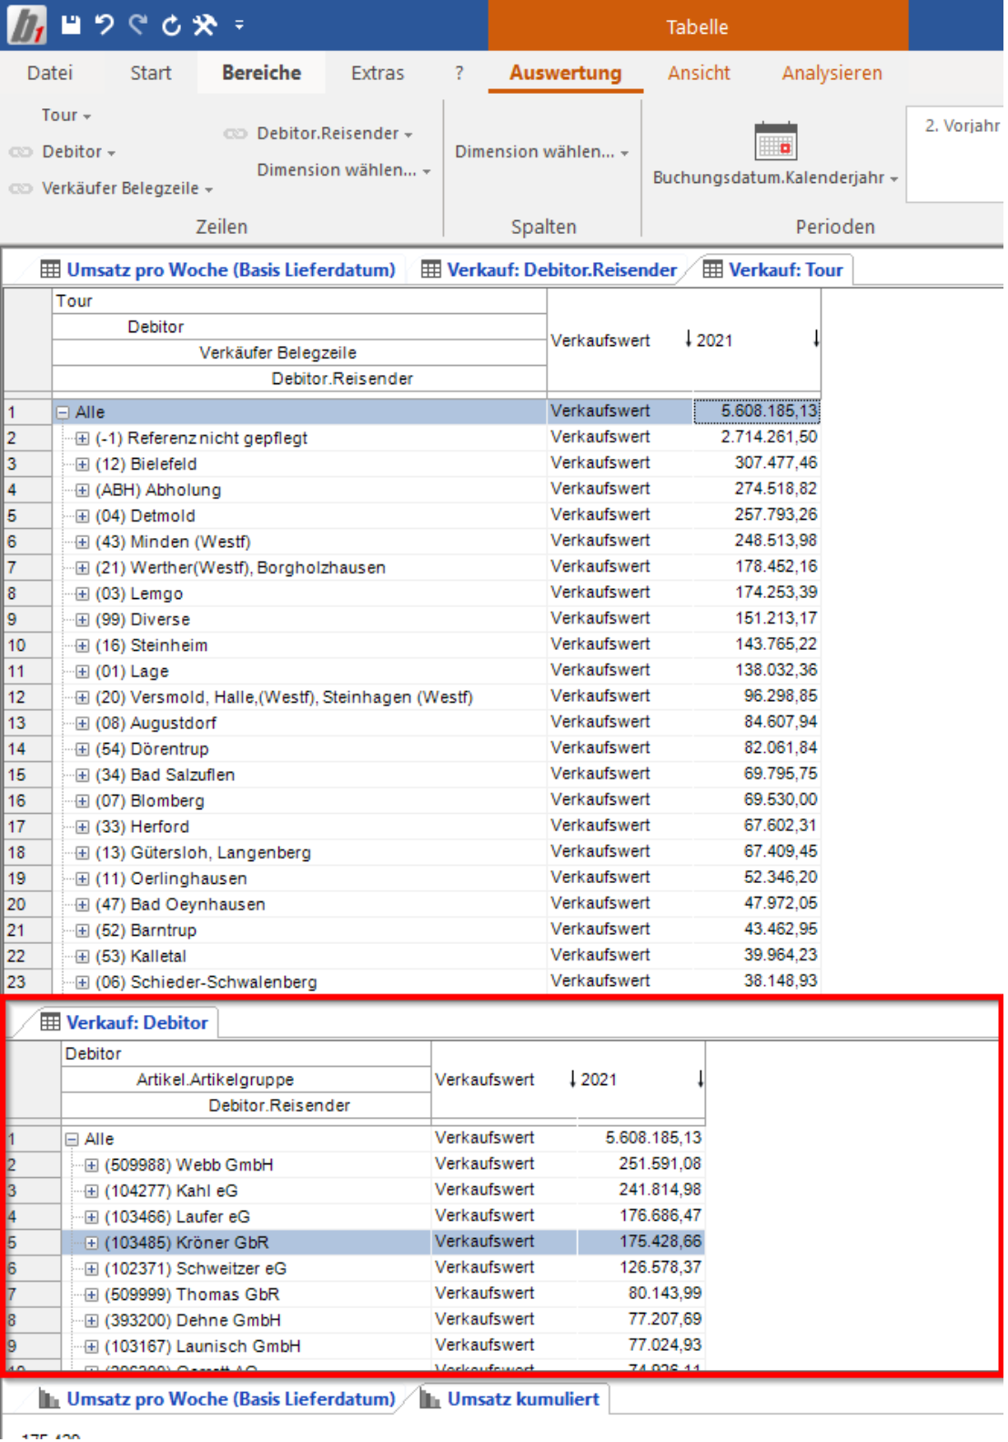Screen dimensions: 1008x1442
Task: Expand the (12) Bielefeld row
Action: pos(82,464)
